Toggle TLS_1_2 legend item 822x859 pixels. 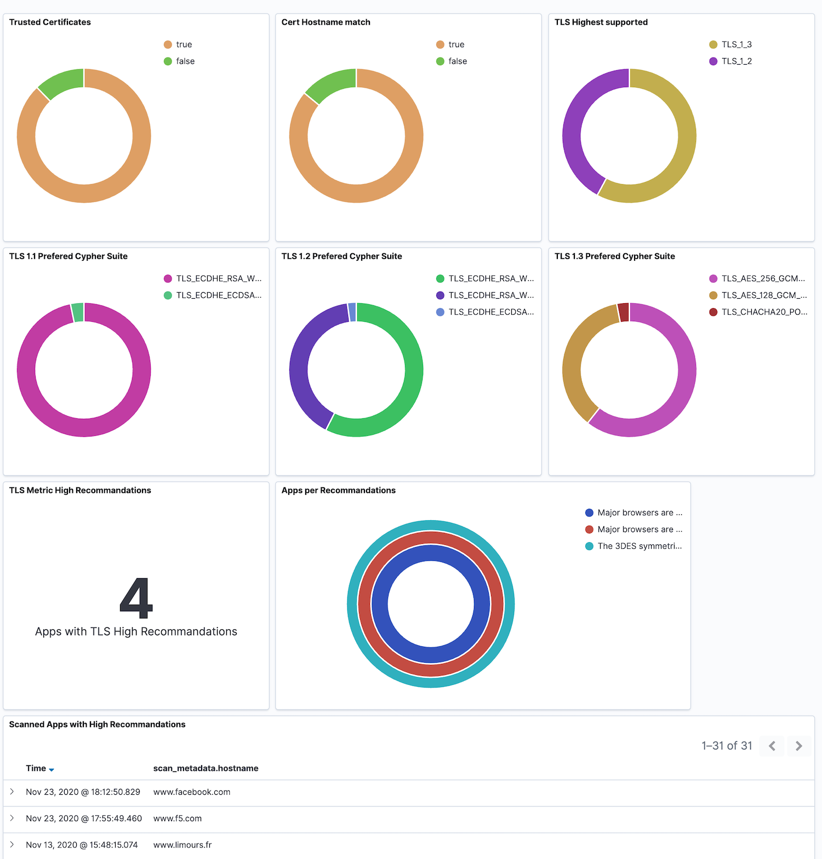click(x=730, y=61)
